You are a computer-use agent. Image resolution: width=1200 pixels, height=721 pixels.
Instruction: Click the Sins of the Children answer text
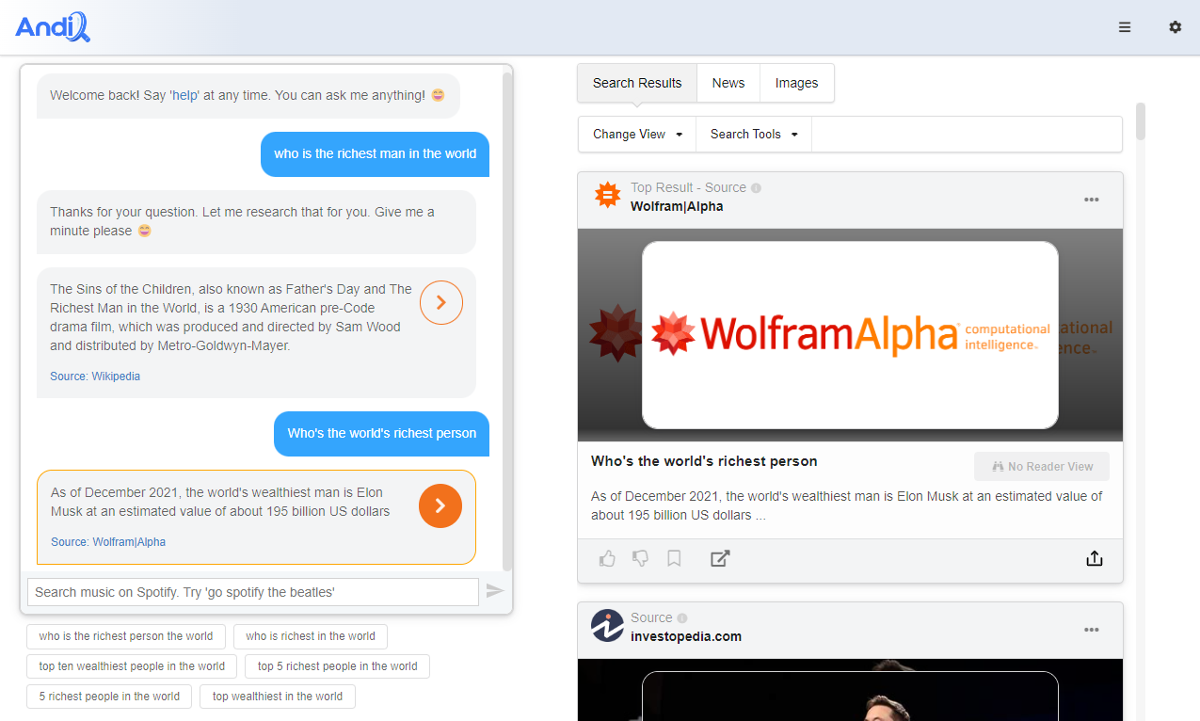tap(231, 318)
